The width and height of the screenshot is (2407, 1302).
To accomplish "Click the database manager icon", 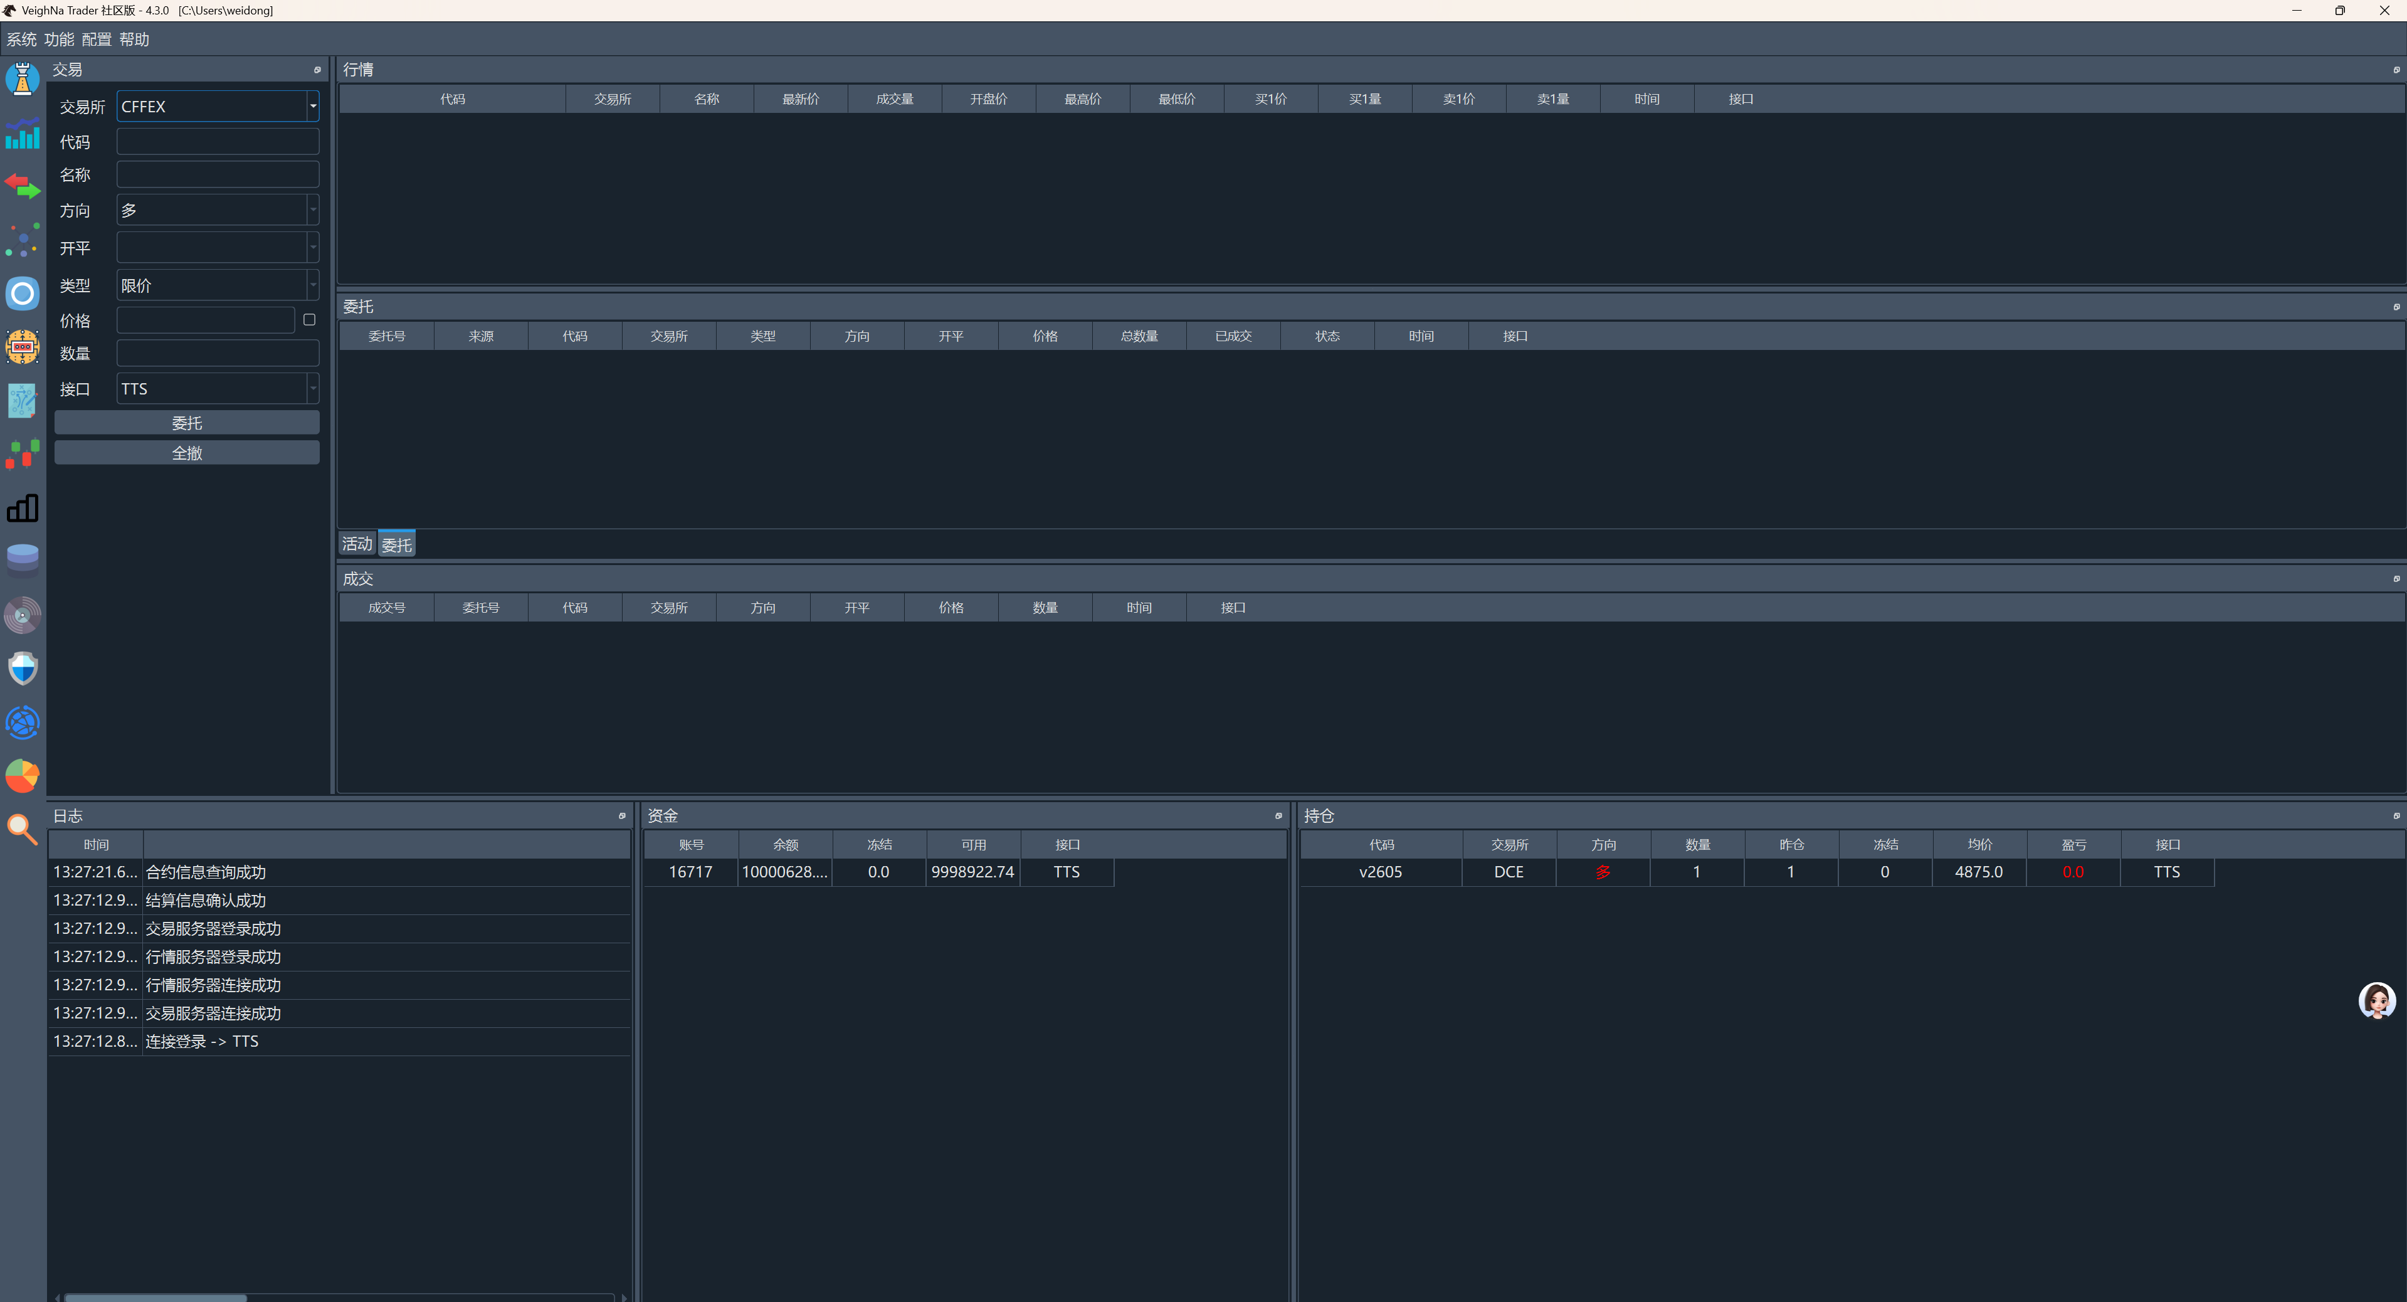I will [x=23, y=560].
